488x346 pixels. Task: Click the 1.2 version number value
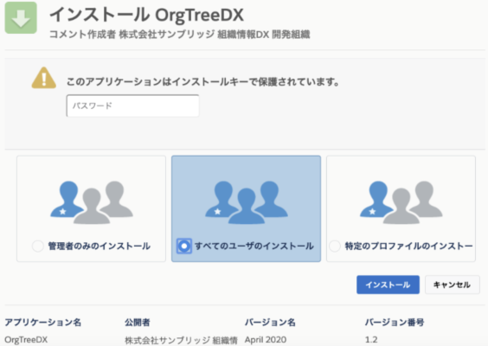coord(371,340)
